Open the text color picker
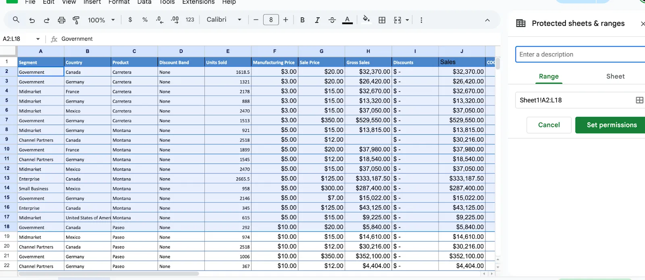This screenshot has width=645, height=280. (x=347, y=20)
